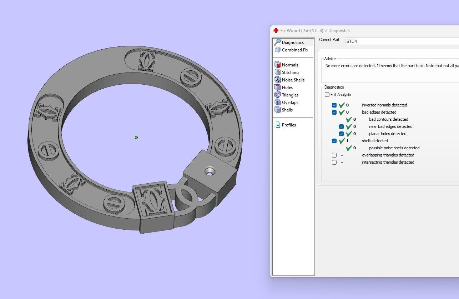
Task: Uncheck the inverted normals detected checkbox
Action: tap(334, 105)
